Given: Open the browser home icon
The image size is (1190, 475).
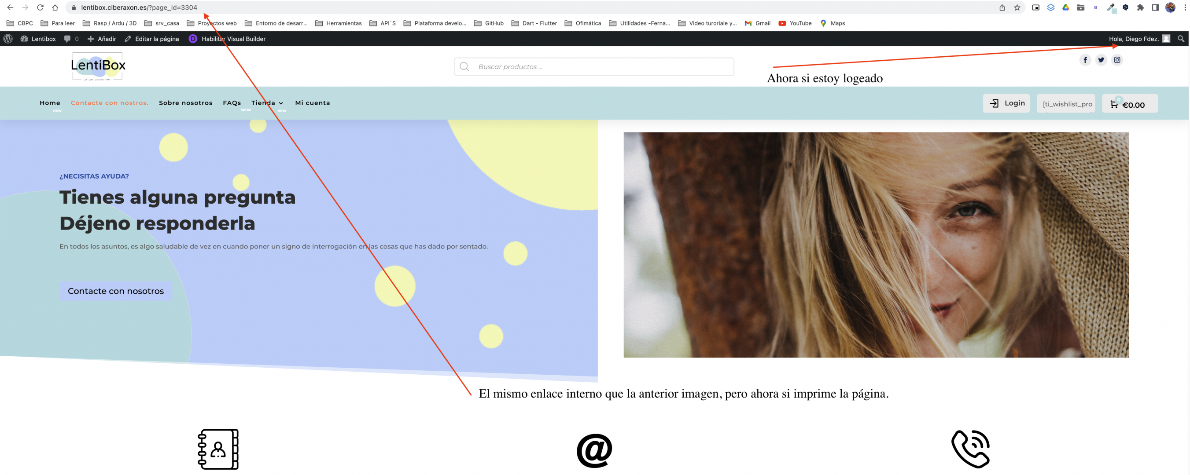Looking at the screenshot, I should point(55,7).
